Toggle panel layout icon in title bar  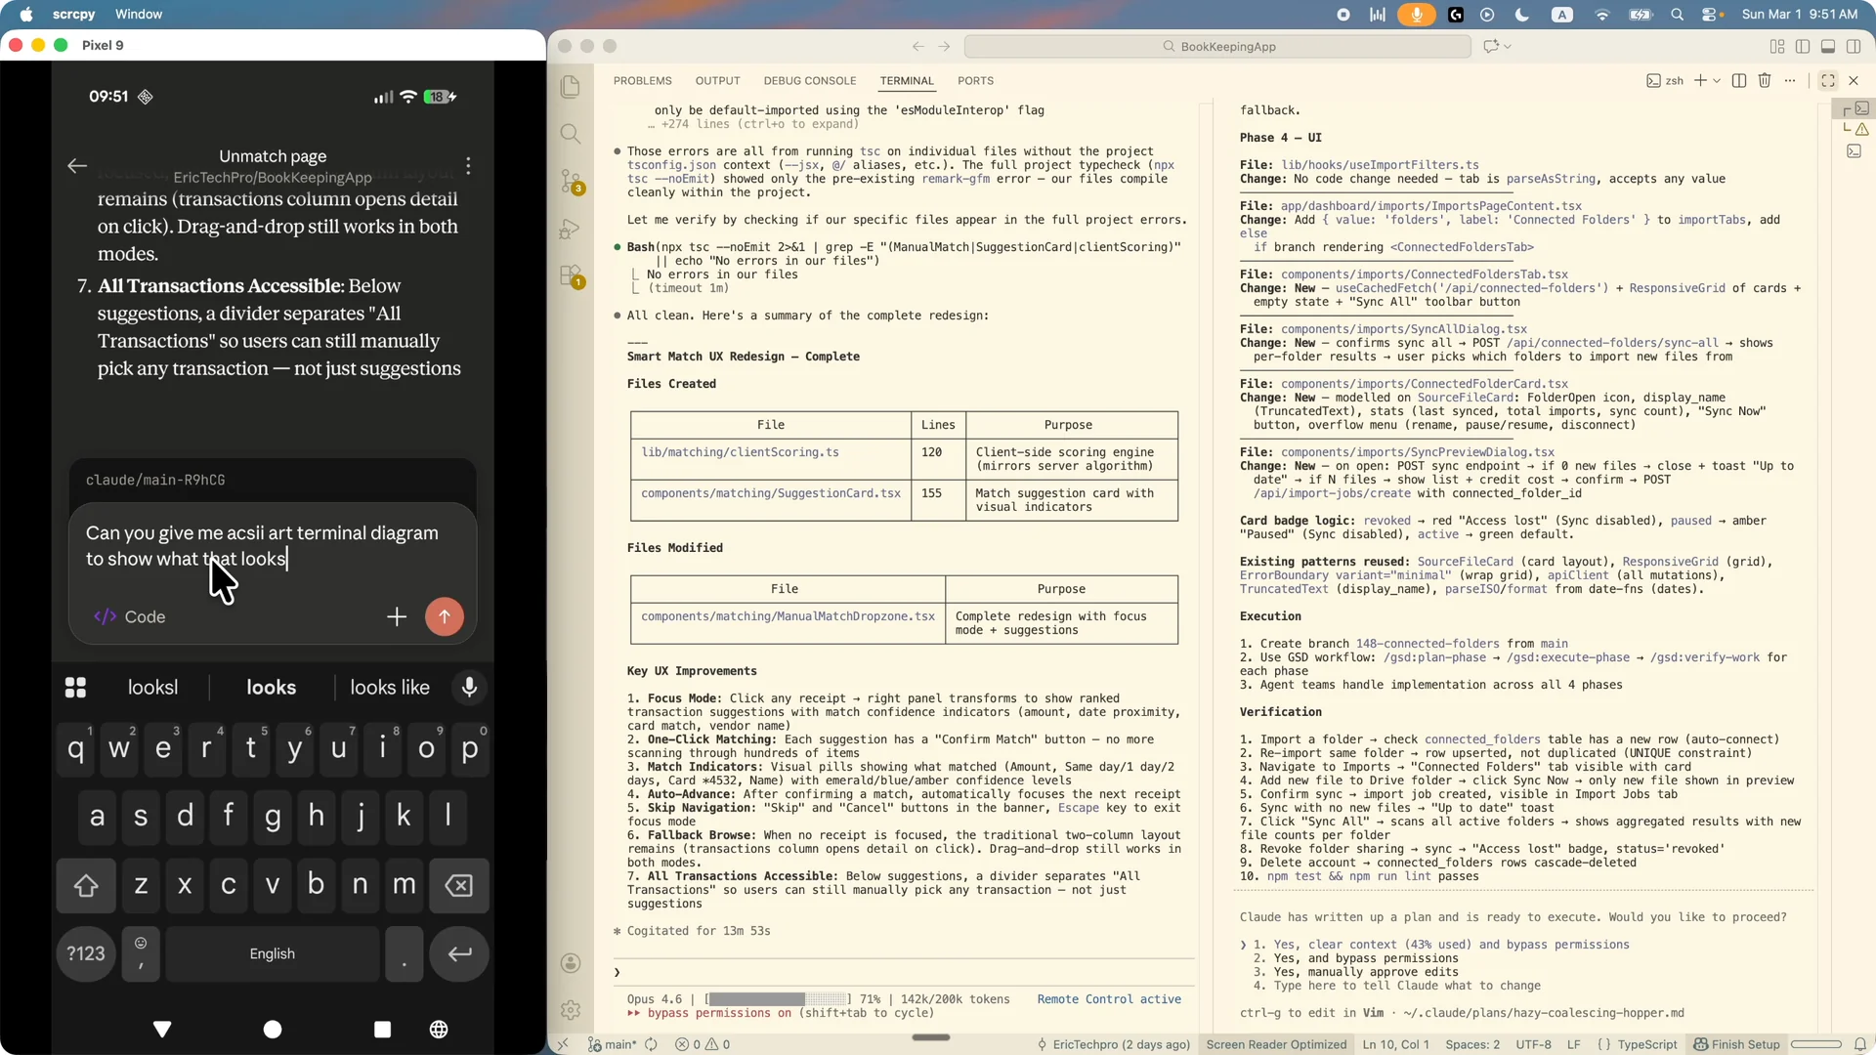(1828, 46)
